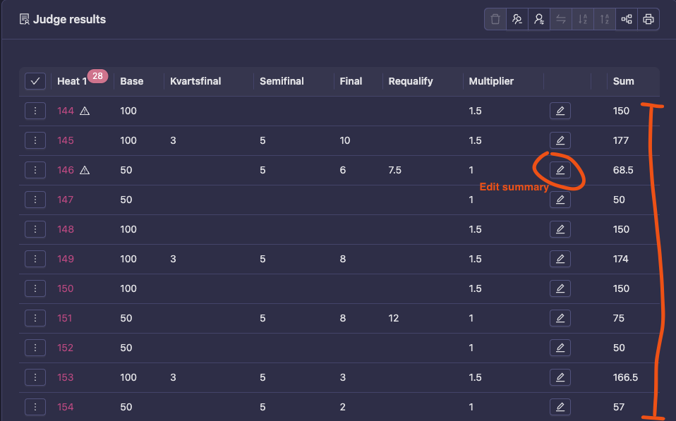Image resolution: width=676 pixels, height=421 pixels.
Task: Click the edit pencil for row 146
Action: pyautogui.click(x=560, y=170)
